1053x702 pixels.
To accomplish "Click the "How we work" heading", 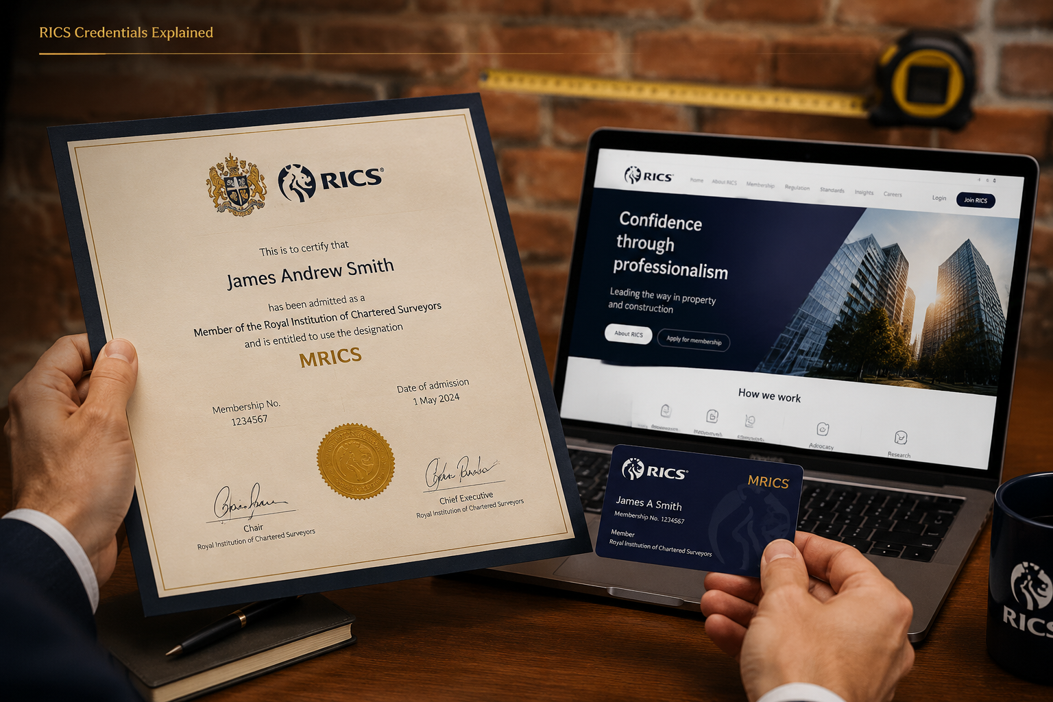I will click(769, 396).
